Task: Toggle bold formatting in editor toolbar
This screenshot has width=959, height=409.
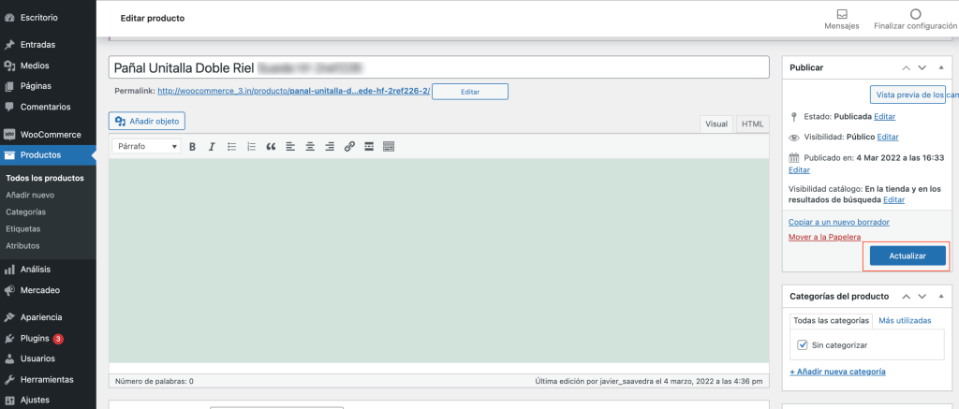Action: [192, 147]
